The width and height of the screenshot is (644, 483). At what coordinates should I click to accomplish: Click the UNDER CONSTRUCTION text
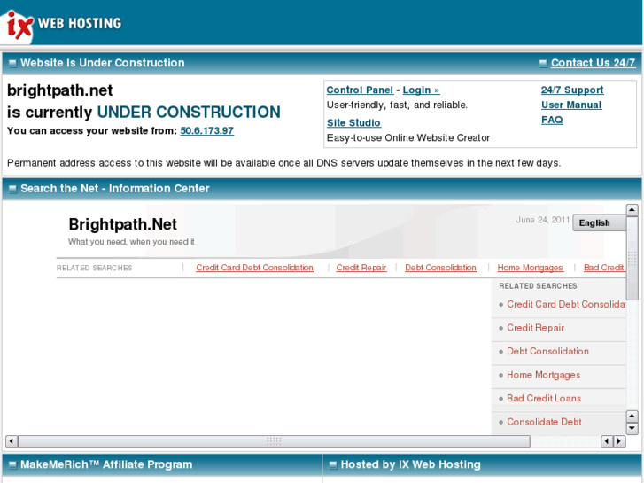coord(189,113)
